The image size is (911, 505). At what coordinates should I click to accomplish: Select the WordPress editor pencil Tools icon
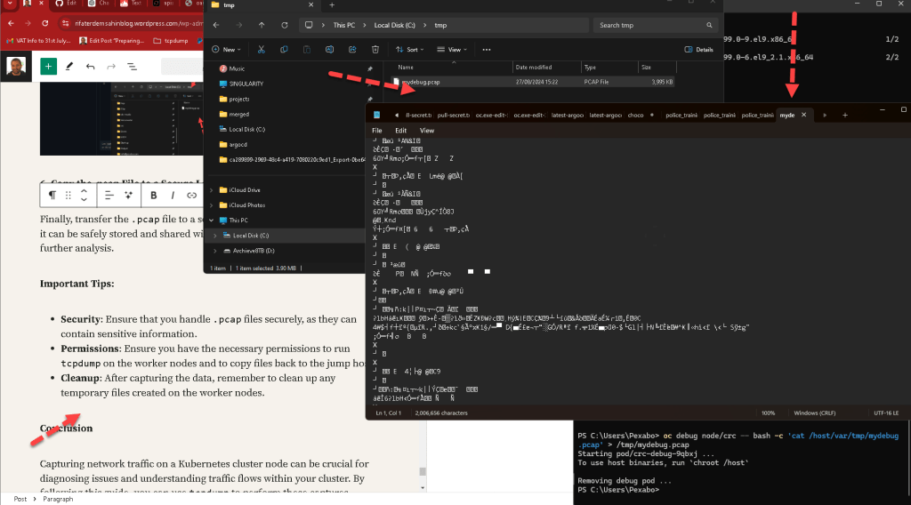coord(69,67)
